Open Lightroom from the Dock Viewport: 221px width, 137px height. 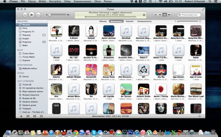pyautogui.click(x=125, y=132)
